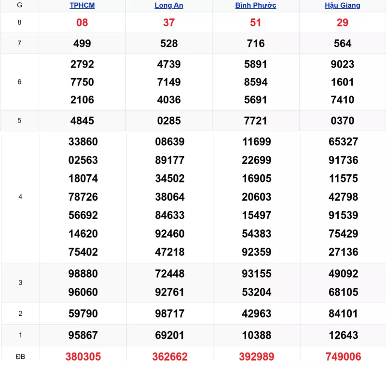Click red number 37 under Long An
Viewport: 386px width, 365px height.
pyautogui.click(x=169, y=23)
